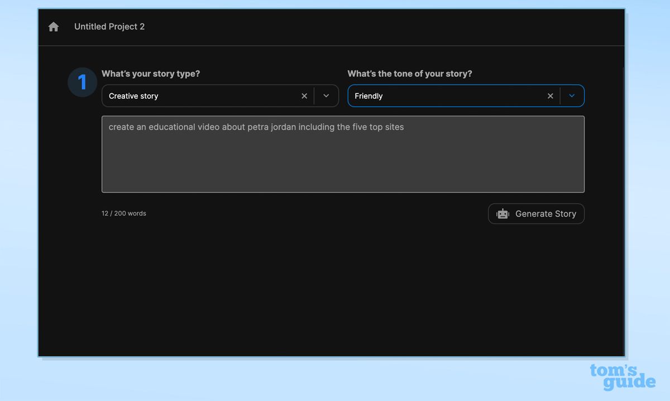Open the Friendly tone dropdown arrow
Viewport: 670px width, 401px height.
click(572, 96)
